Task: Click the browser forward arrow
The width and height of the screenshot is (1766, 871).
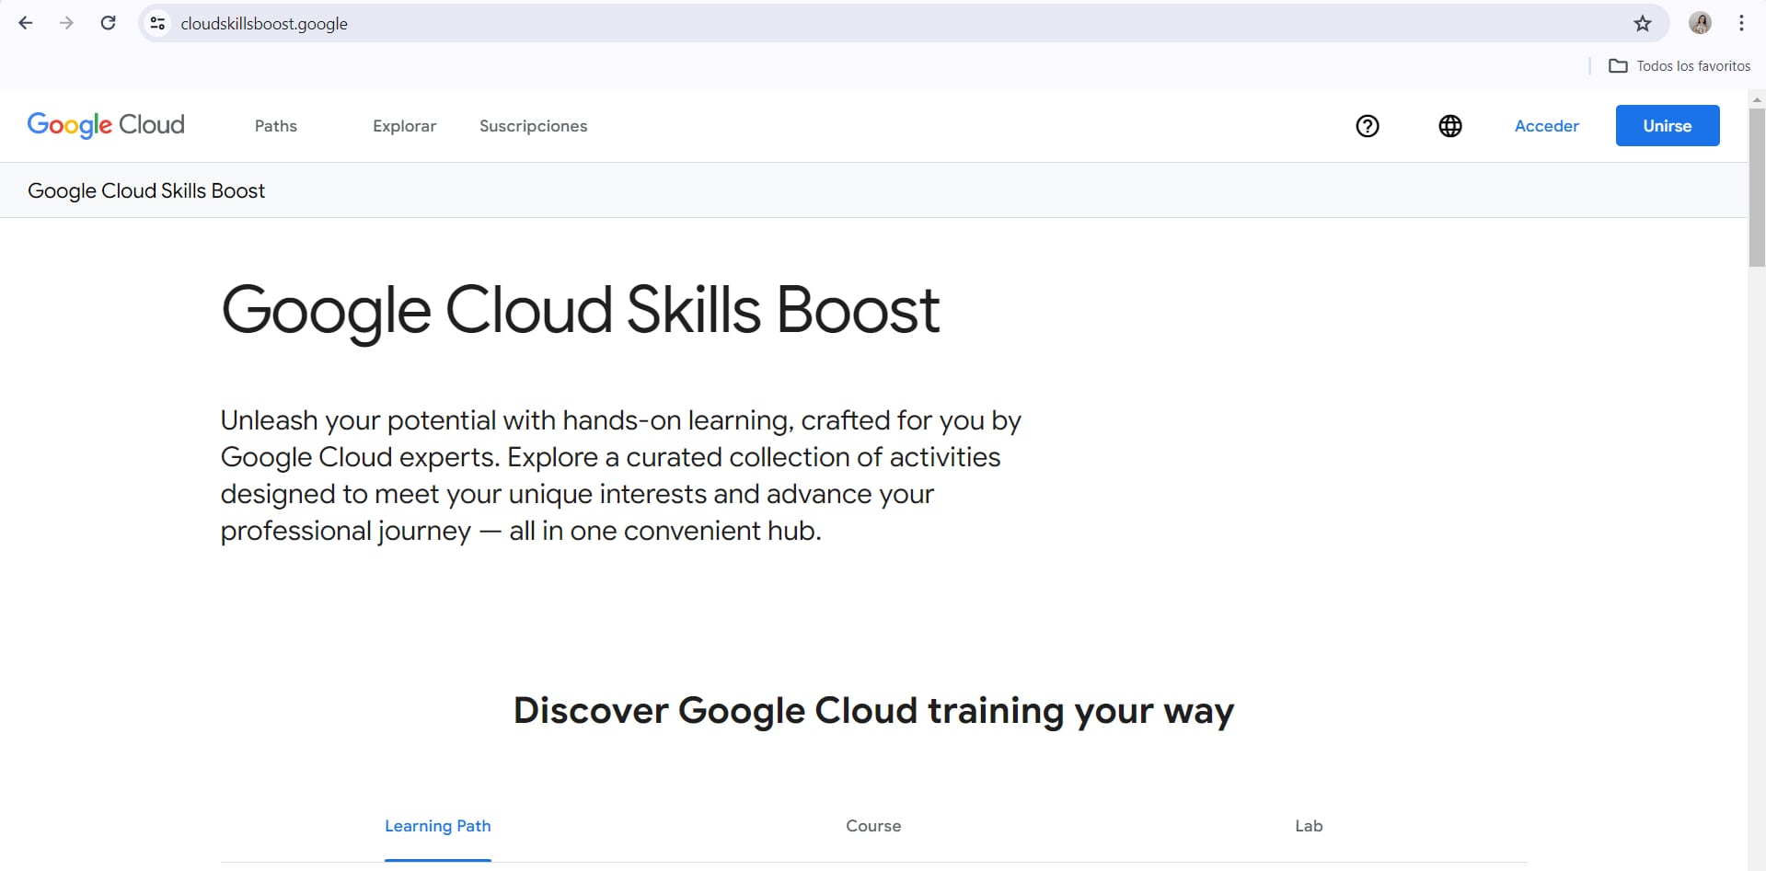Action: [x=66, y=23]
